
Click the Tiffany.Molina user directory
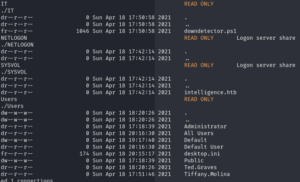point(207,174)
